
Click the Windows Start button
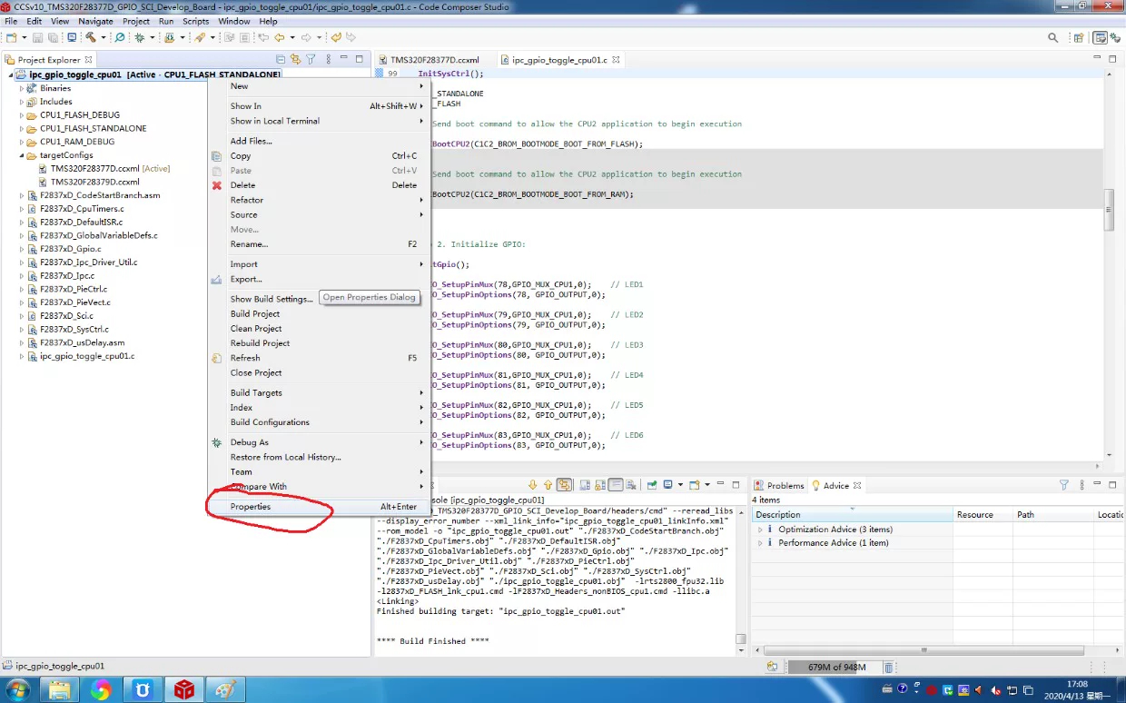pos(19,689)
